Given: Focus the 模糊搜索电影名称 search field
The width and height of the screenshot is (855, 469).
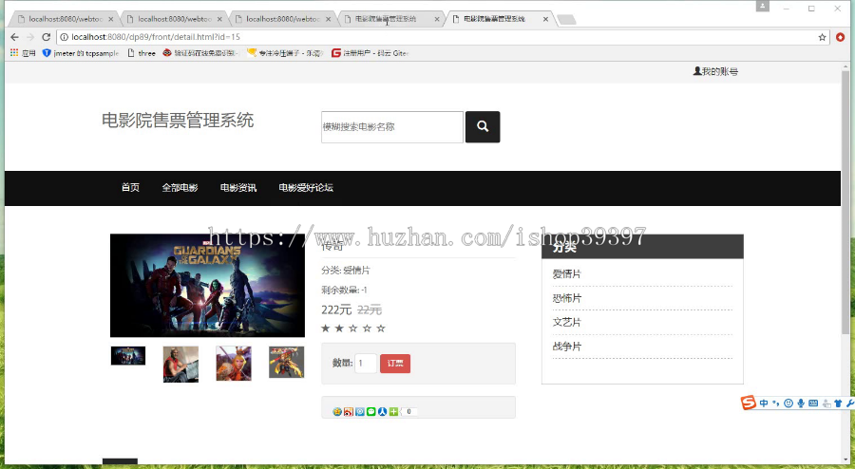Looking at the screenshot, I should tap(392, 127).
